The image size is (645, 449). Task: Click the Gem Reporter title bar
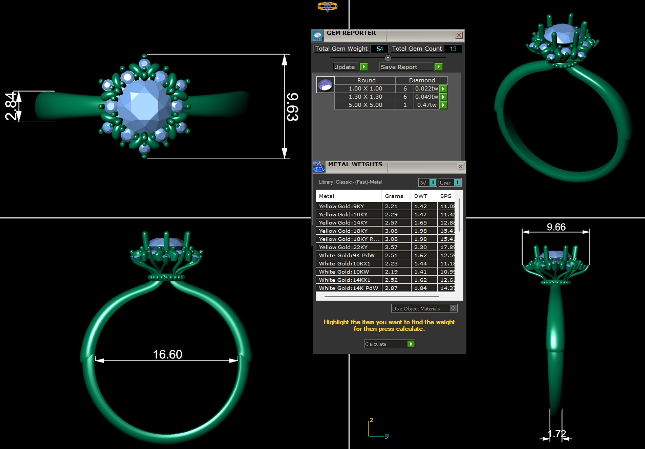(x=389, y=35)
